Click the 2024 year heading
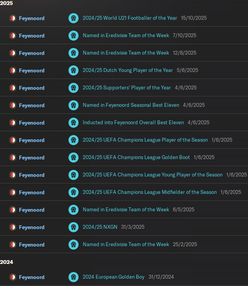 [x=7, y=262]
